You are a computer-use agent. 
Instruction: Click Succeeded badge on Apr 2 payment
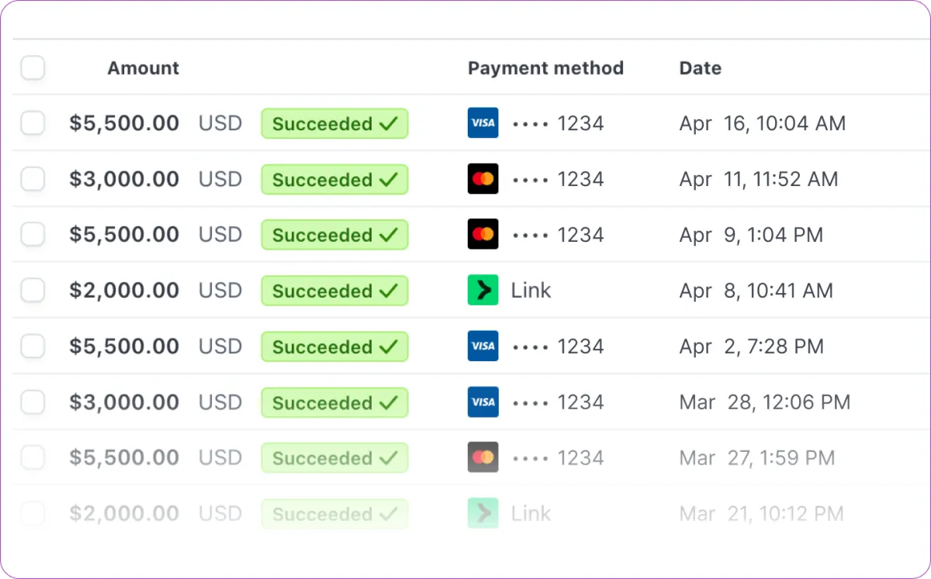pos(334,347)
